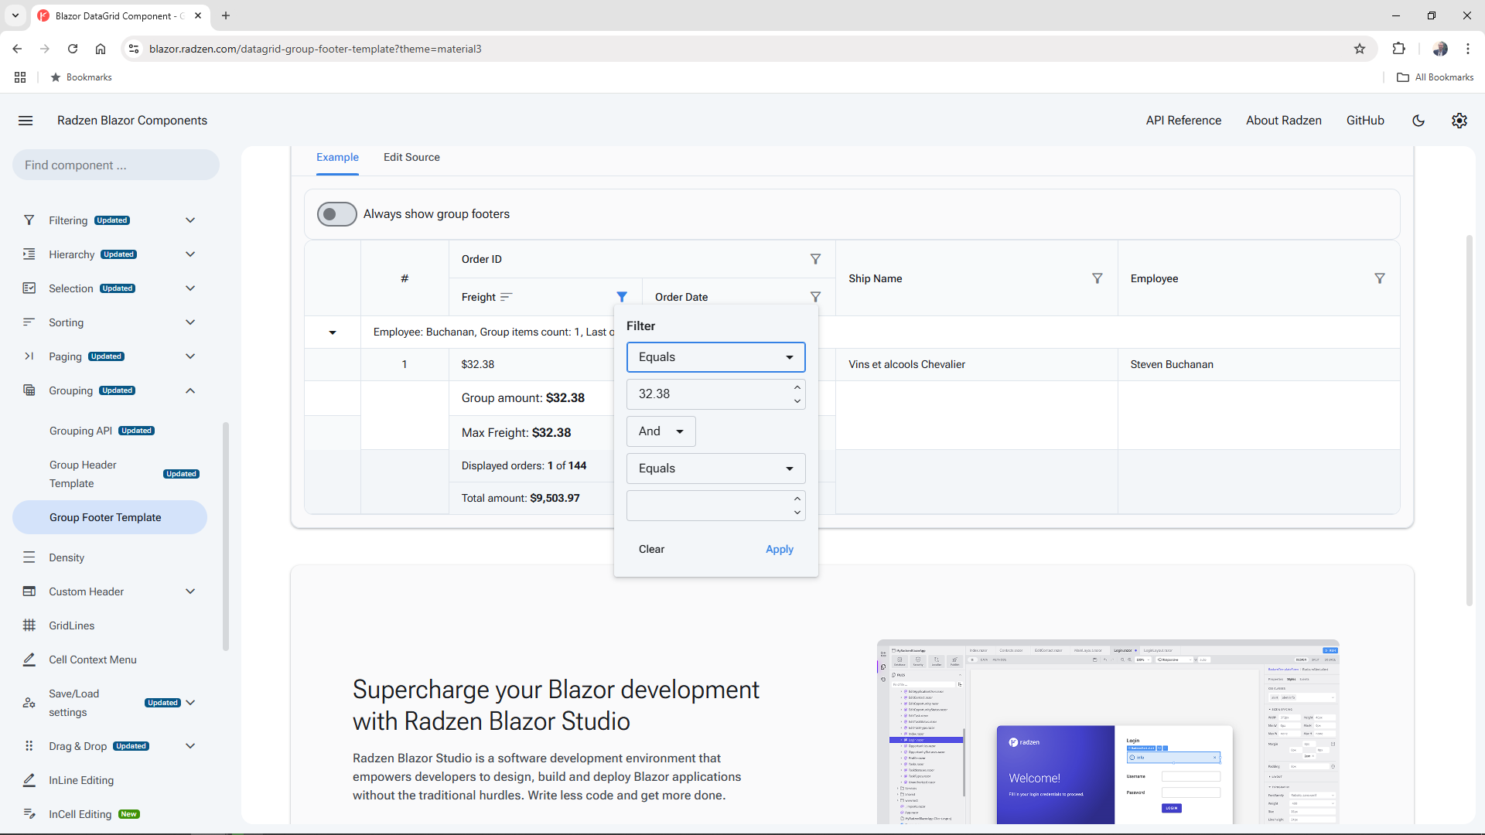1485x835 pixels.
Task: Open the settings gear in the top bar
Action: pos(1459,121)
